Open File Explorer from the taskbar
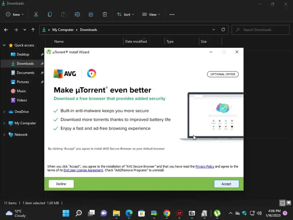The height and width of the screenshot is (220, 293). click(116, 213)
